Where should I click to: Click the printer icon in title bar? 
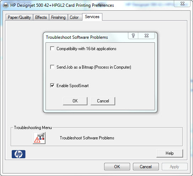click(x=6, y=5)
